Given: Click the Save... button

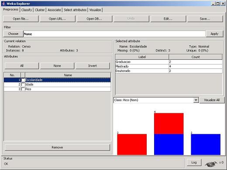Looking at the screenshot, I should [x=205, y=19].
